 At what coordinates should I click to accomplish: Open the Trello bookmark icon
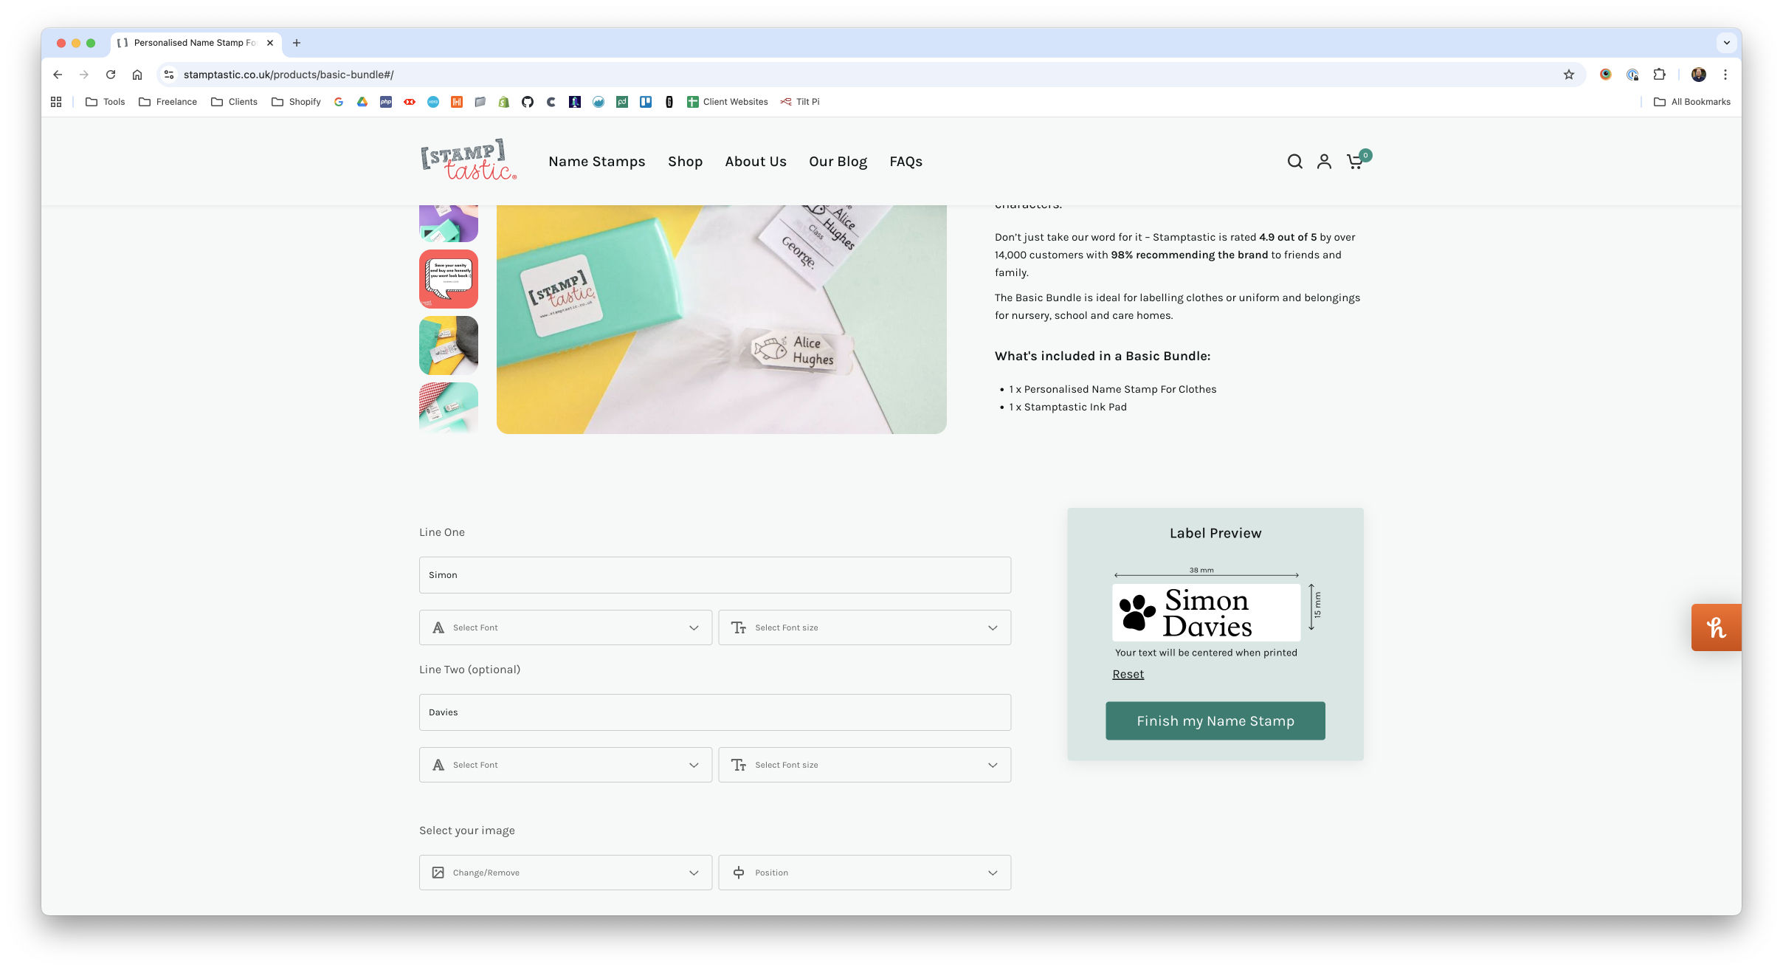[645, 101]
